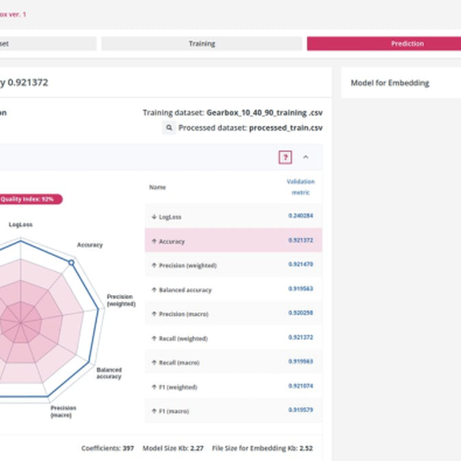
Task: Choose the Precision (weighted) row
Action: click(x=234, y=265)
